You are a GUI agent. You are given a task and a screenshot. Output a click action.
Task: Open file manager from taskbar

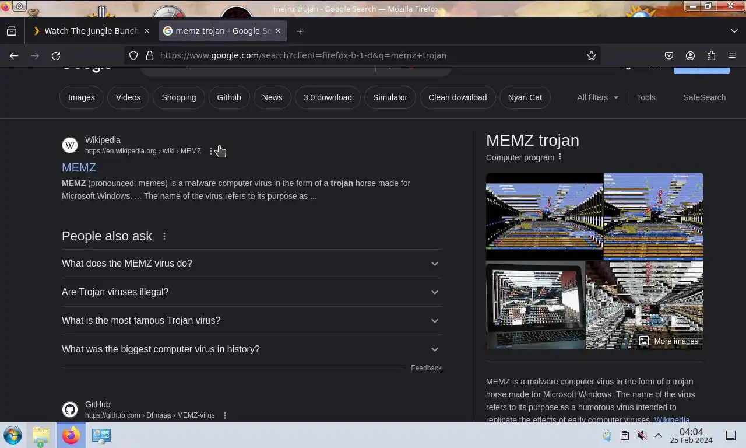point(41,435)
